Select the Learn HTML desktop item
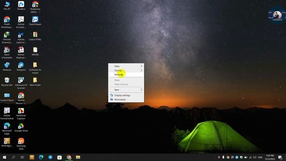The image size is (286, 161). 35,36
